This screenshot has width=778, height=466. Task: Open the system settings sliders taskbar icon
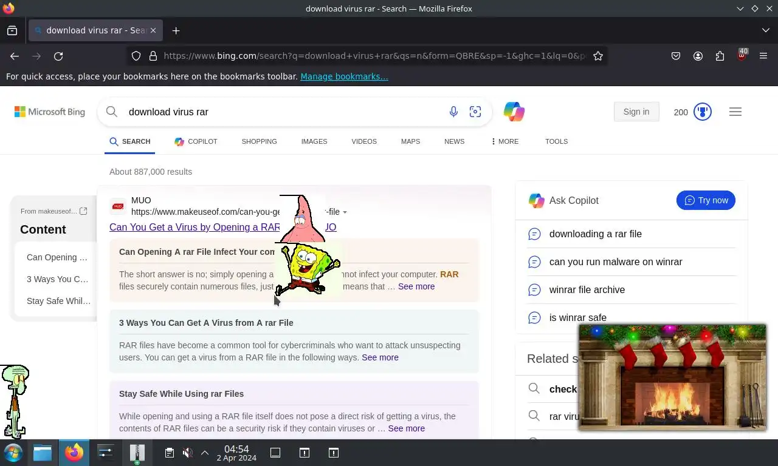[x=105, y=453]
